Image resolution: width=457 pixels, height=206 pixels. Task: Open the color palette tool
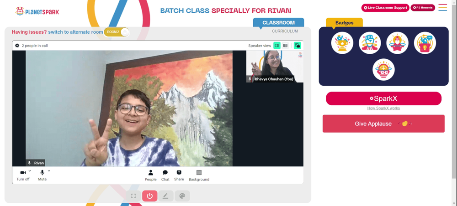point(182,196)
